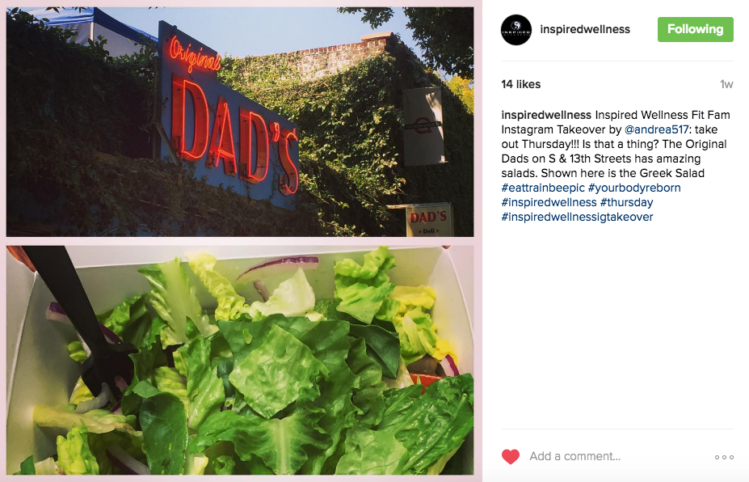Viewport: 749px width, 482px height.
Task: Open the #inspiredwellness hashtag
Action: (x=549, y=202)
